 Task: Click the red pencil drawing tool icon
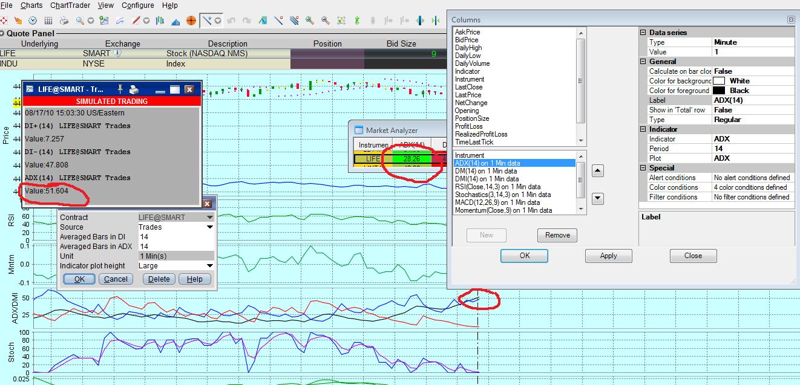pyautogui.click(x=136, y=21)
